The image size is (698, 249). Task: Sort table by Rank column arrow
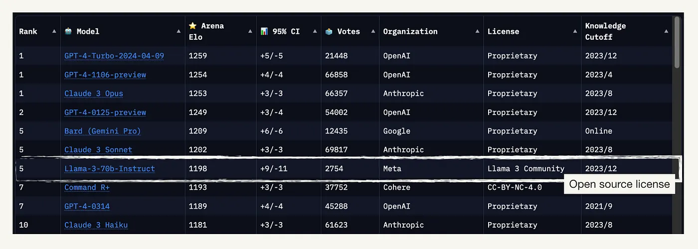coord(54,31)
